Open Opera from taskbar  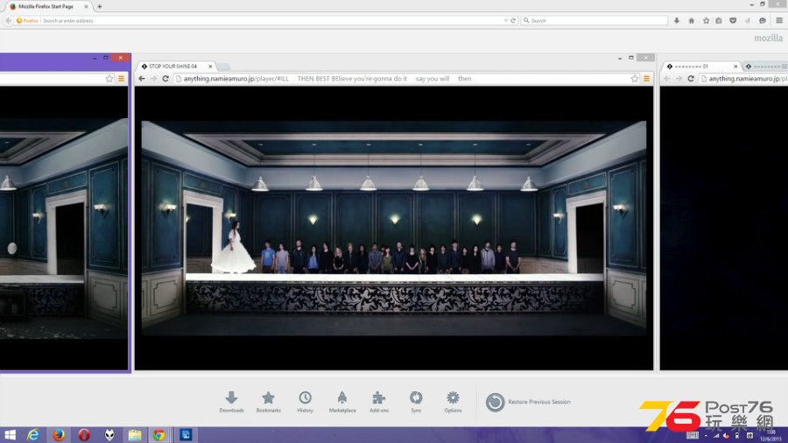pyautogui.click(x=84, y=435)
